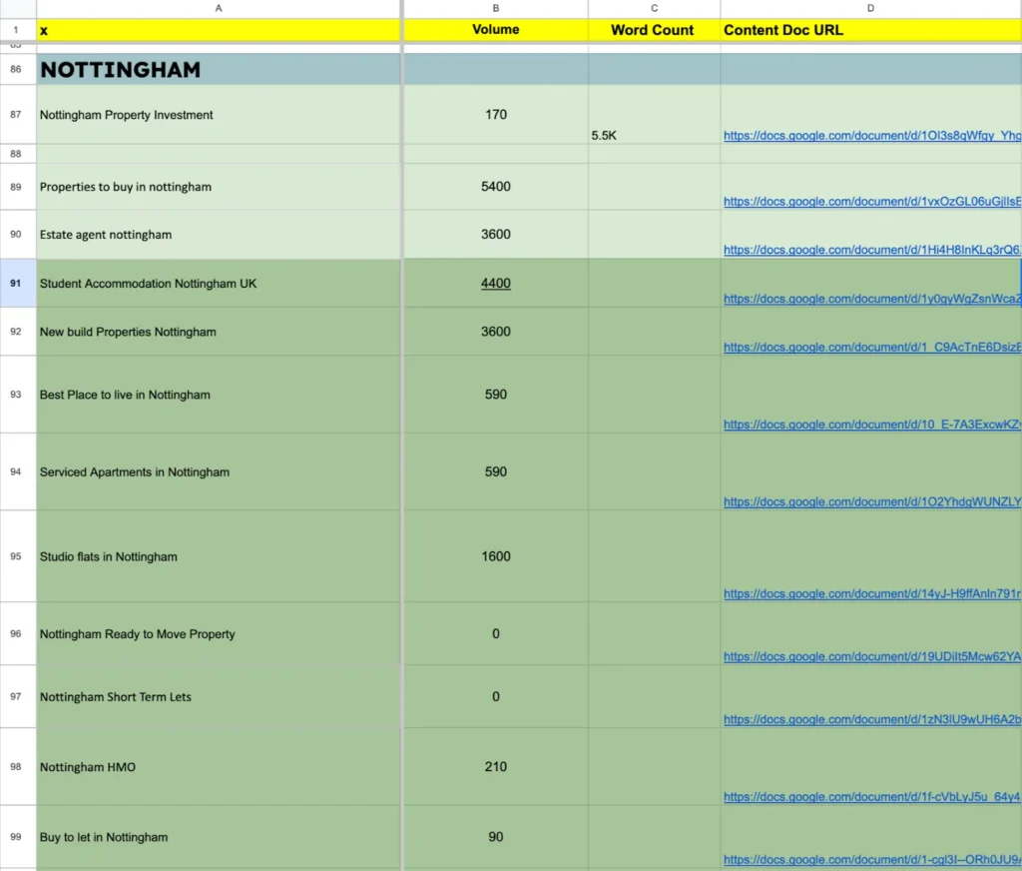Open the doc link in Student Accommodation row

[872, 299]
